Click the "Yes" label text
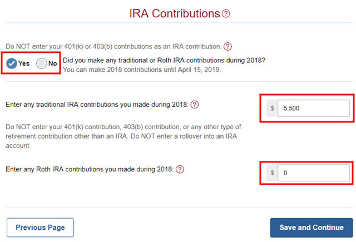Screen dimensions: 356x242 pyautogui.click(x=24, y=63)
